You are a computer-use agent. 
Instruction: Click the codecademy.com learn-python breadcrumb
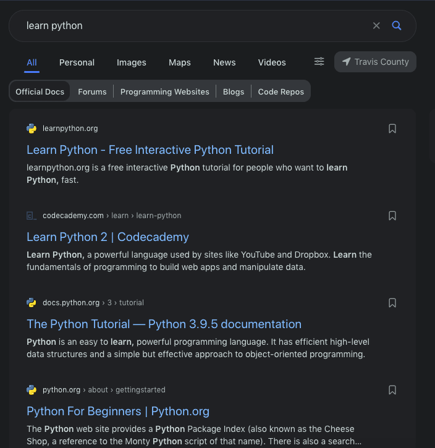click(x=112, y=216)
